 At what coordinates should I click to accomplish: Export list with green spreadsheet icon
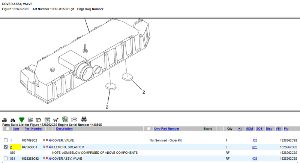[64, 119]
